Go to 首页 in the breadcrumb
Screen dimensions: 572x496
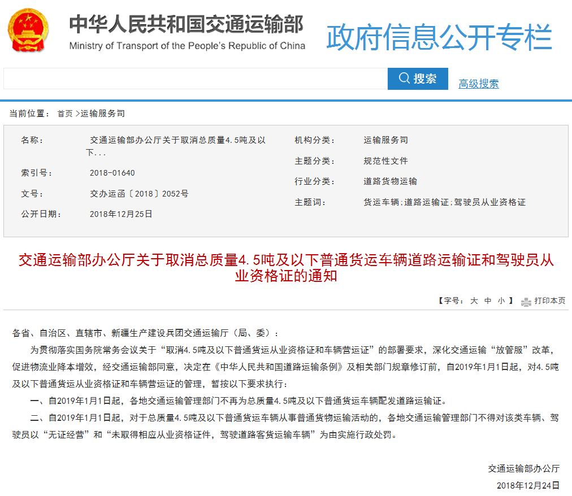pyautogui.click(x=65, y=114)
